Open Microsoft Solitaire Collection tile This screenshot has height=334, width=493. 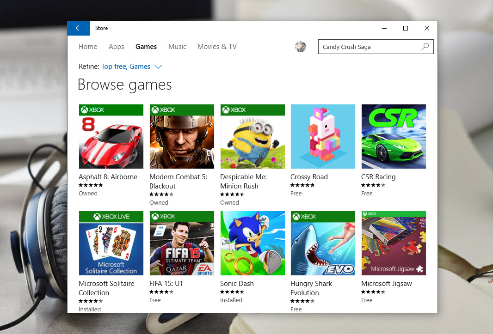(x=111, y=243)
